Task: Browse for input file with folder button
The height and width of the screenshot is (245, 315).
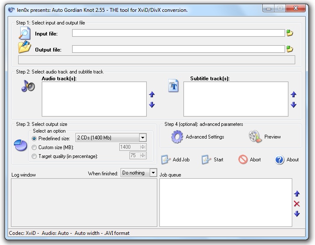Action: click(x=289, y=33)
